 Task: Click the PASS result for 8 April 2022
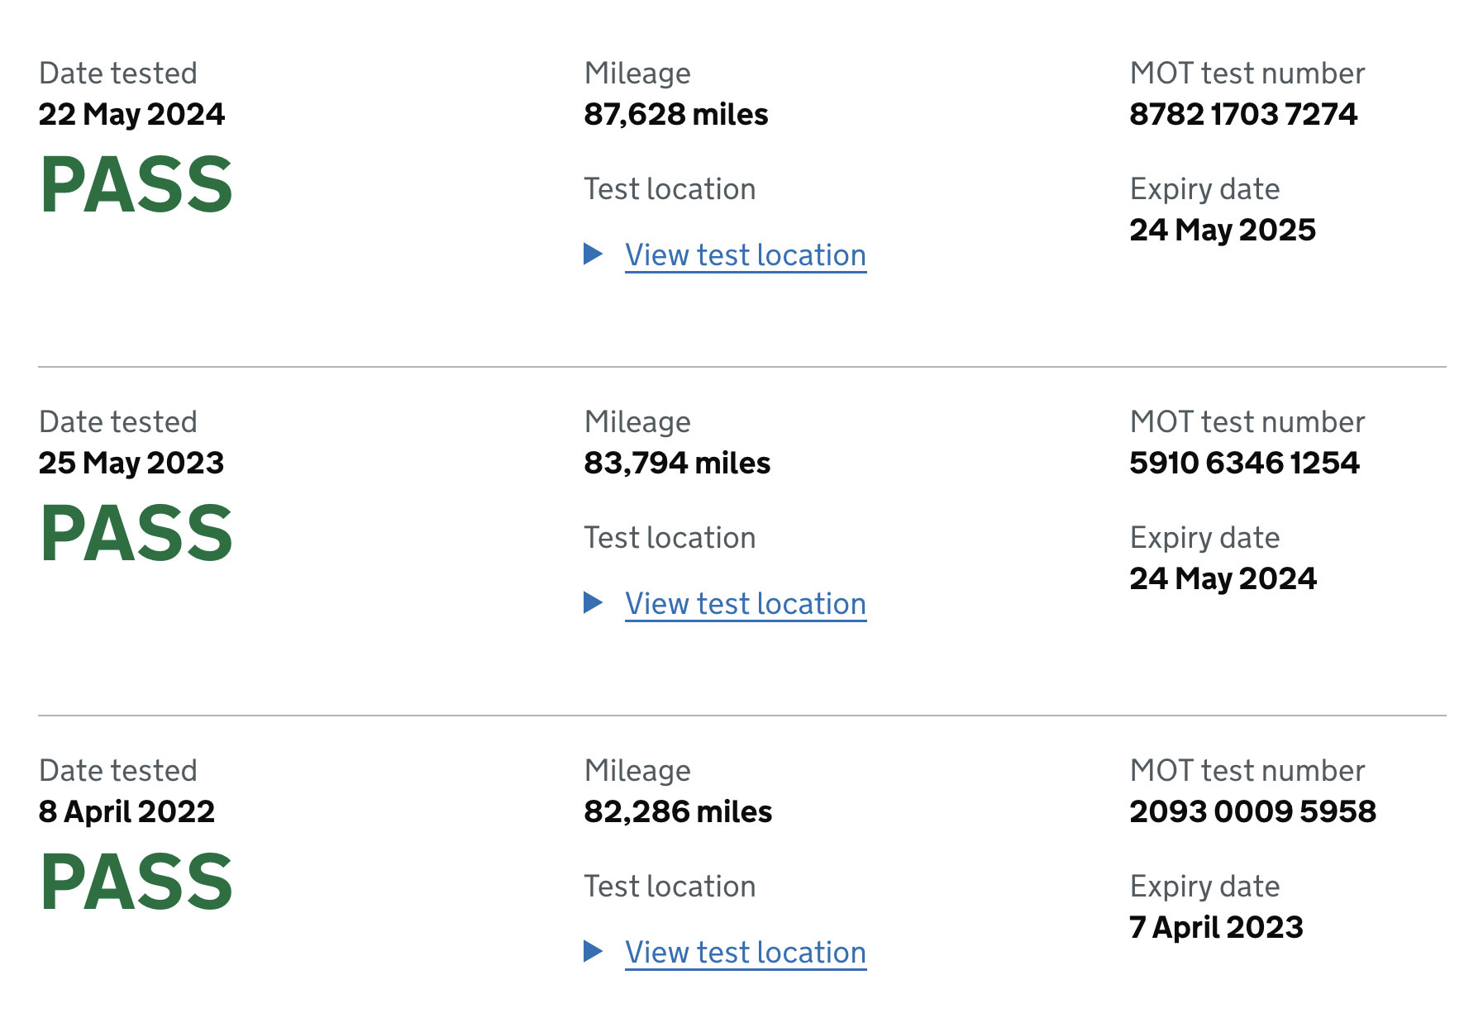coord(136,882)
